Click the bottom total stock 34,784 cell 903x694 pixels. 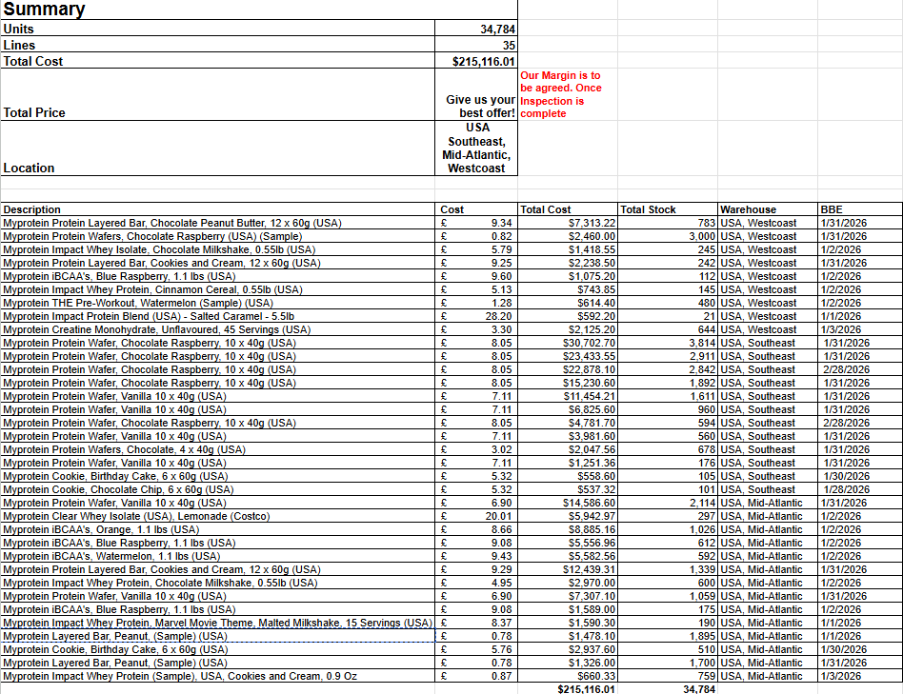pyautogui.click(x=668, y=689)
